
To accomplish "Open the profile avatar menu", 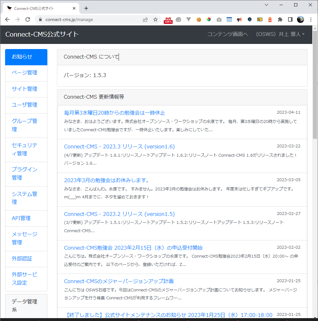I will point(300,19).
